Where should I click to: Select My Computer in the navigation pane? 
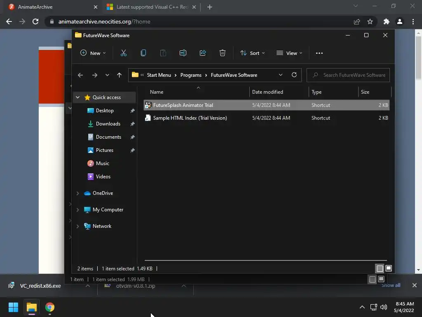click(108, 210)
